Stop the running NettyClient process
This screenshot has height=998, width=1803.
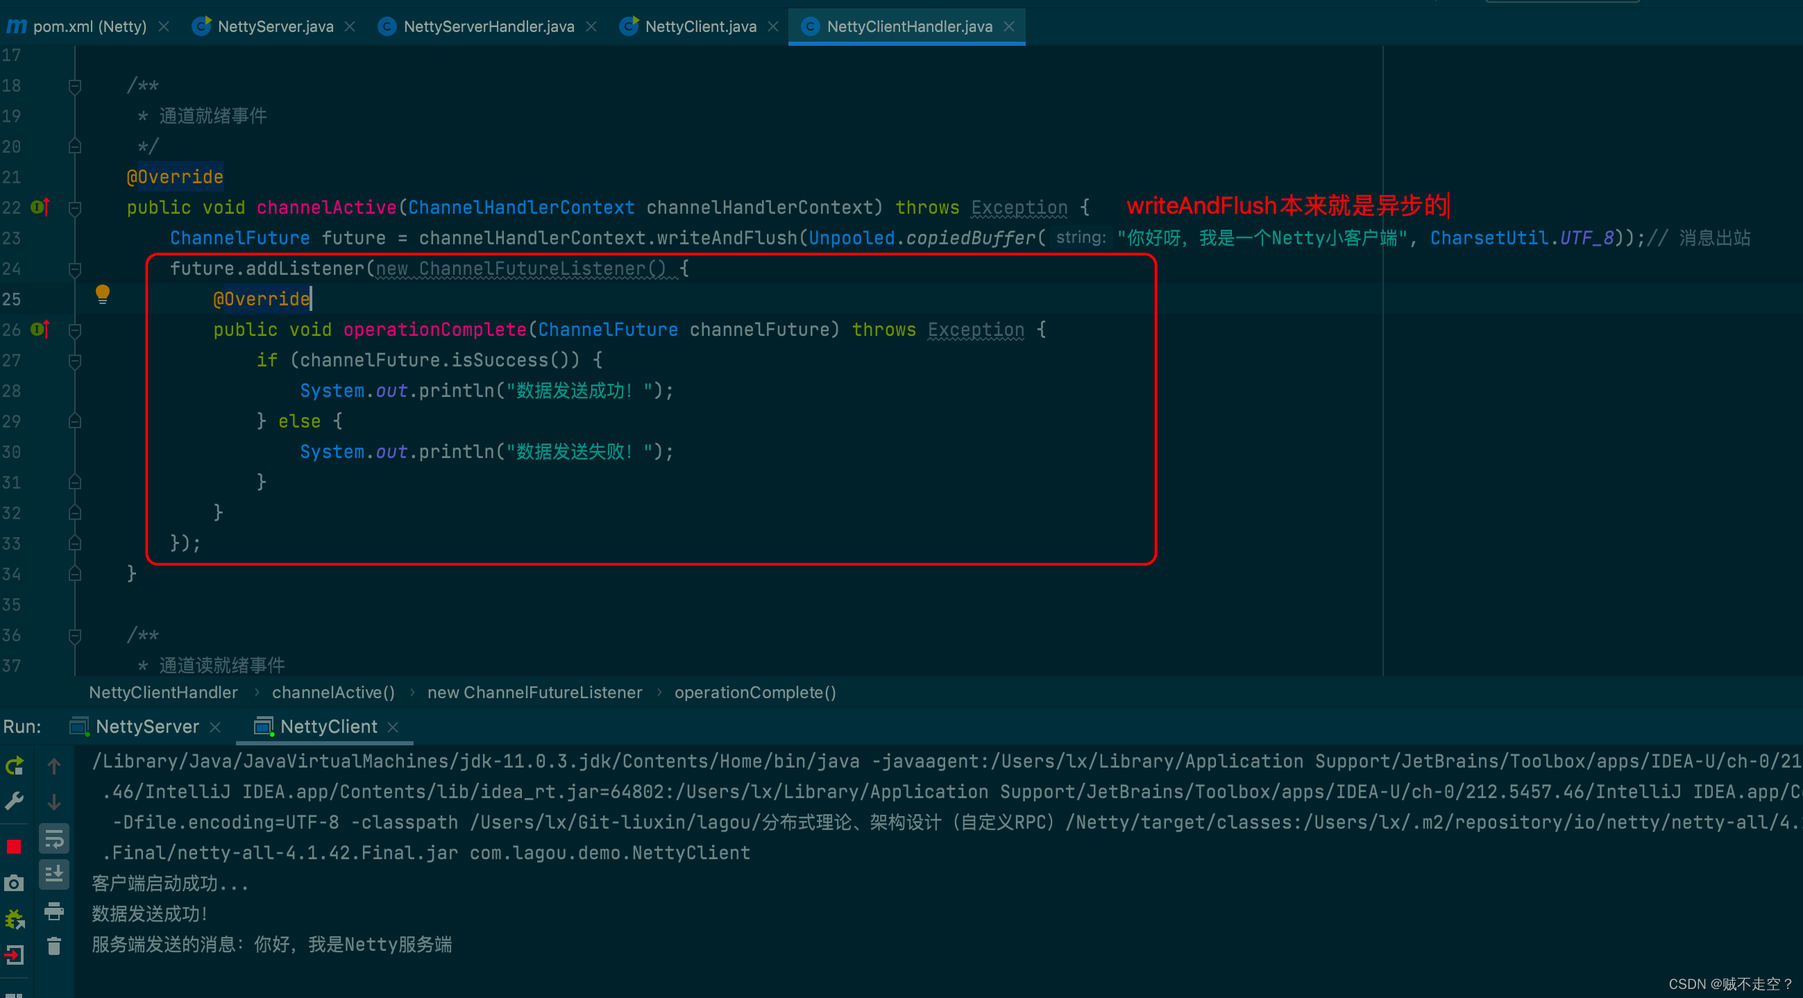pyautogui.click(x=14, y=847)
